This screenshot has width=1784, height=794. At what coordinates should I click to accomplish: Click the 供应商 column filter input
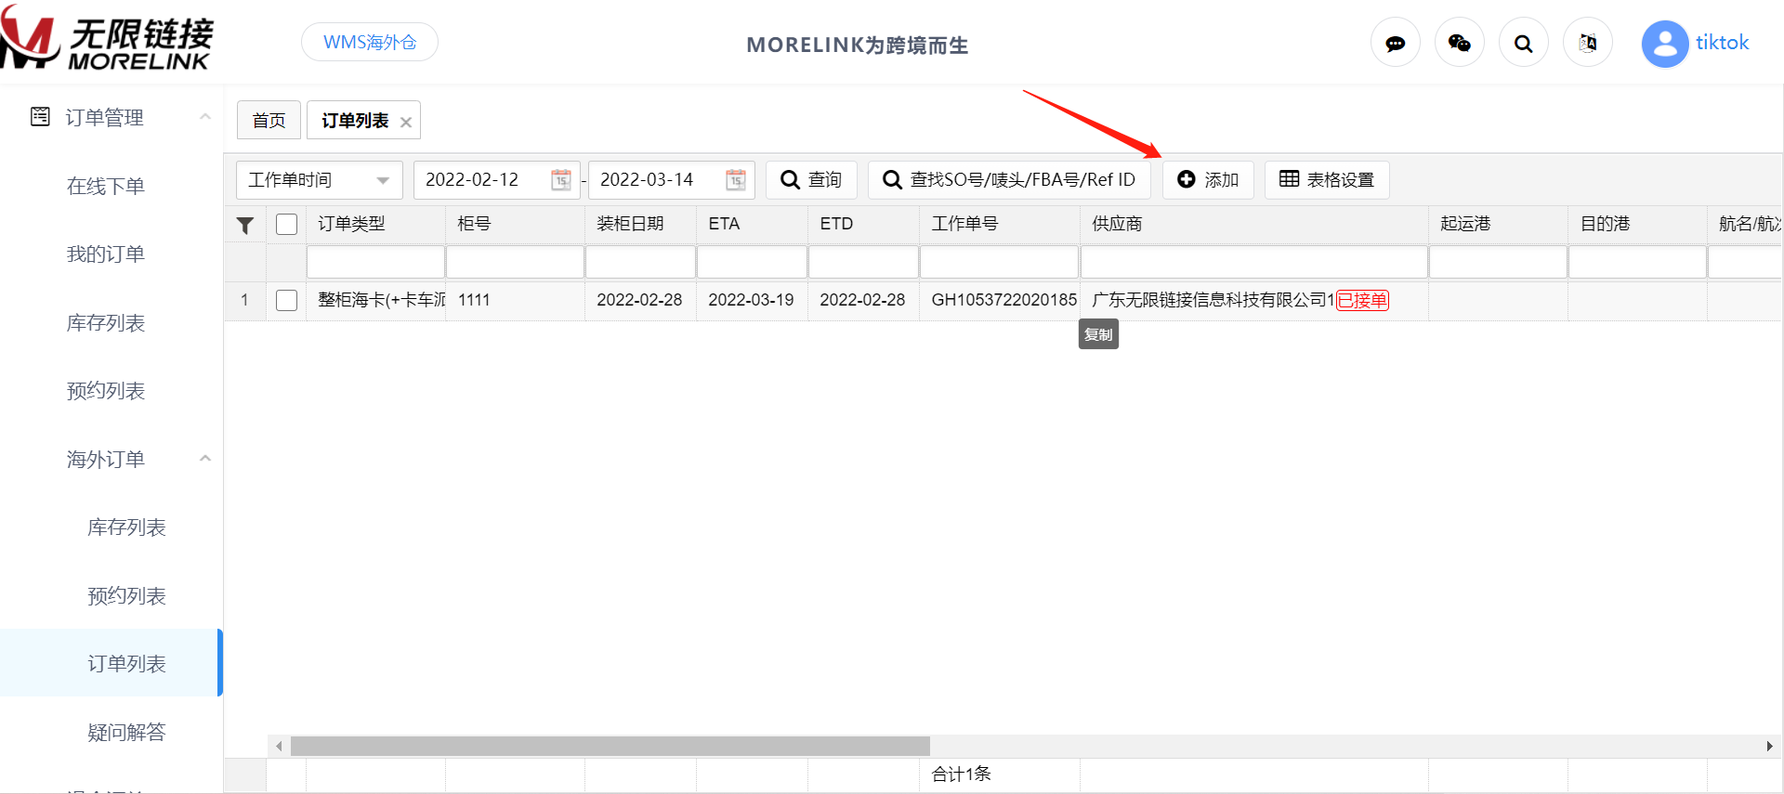[x=1253, y=262]
